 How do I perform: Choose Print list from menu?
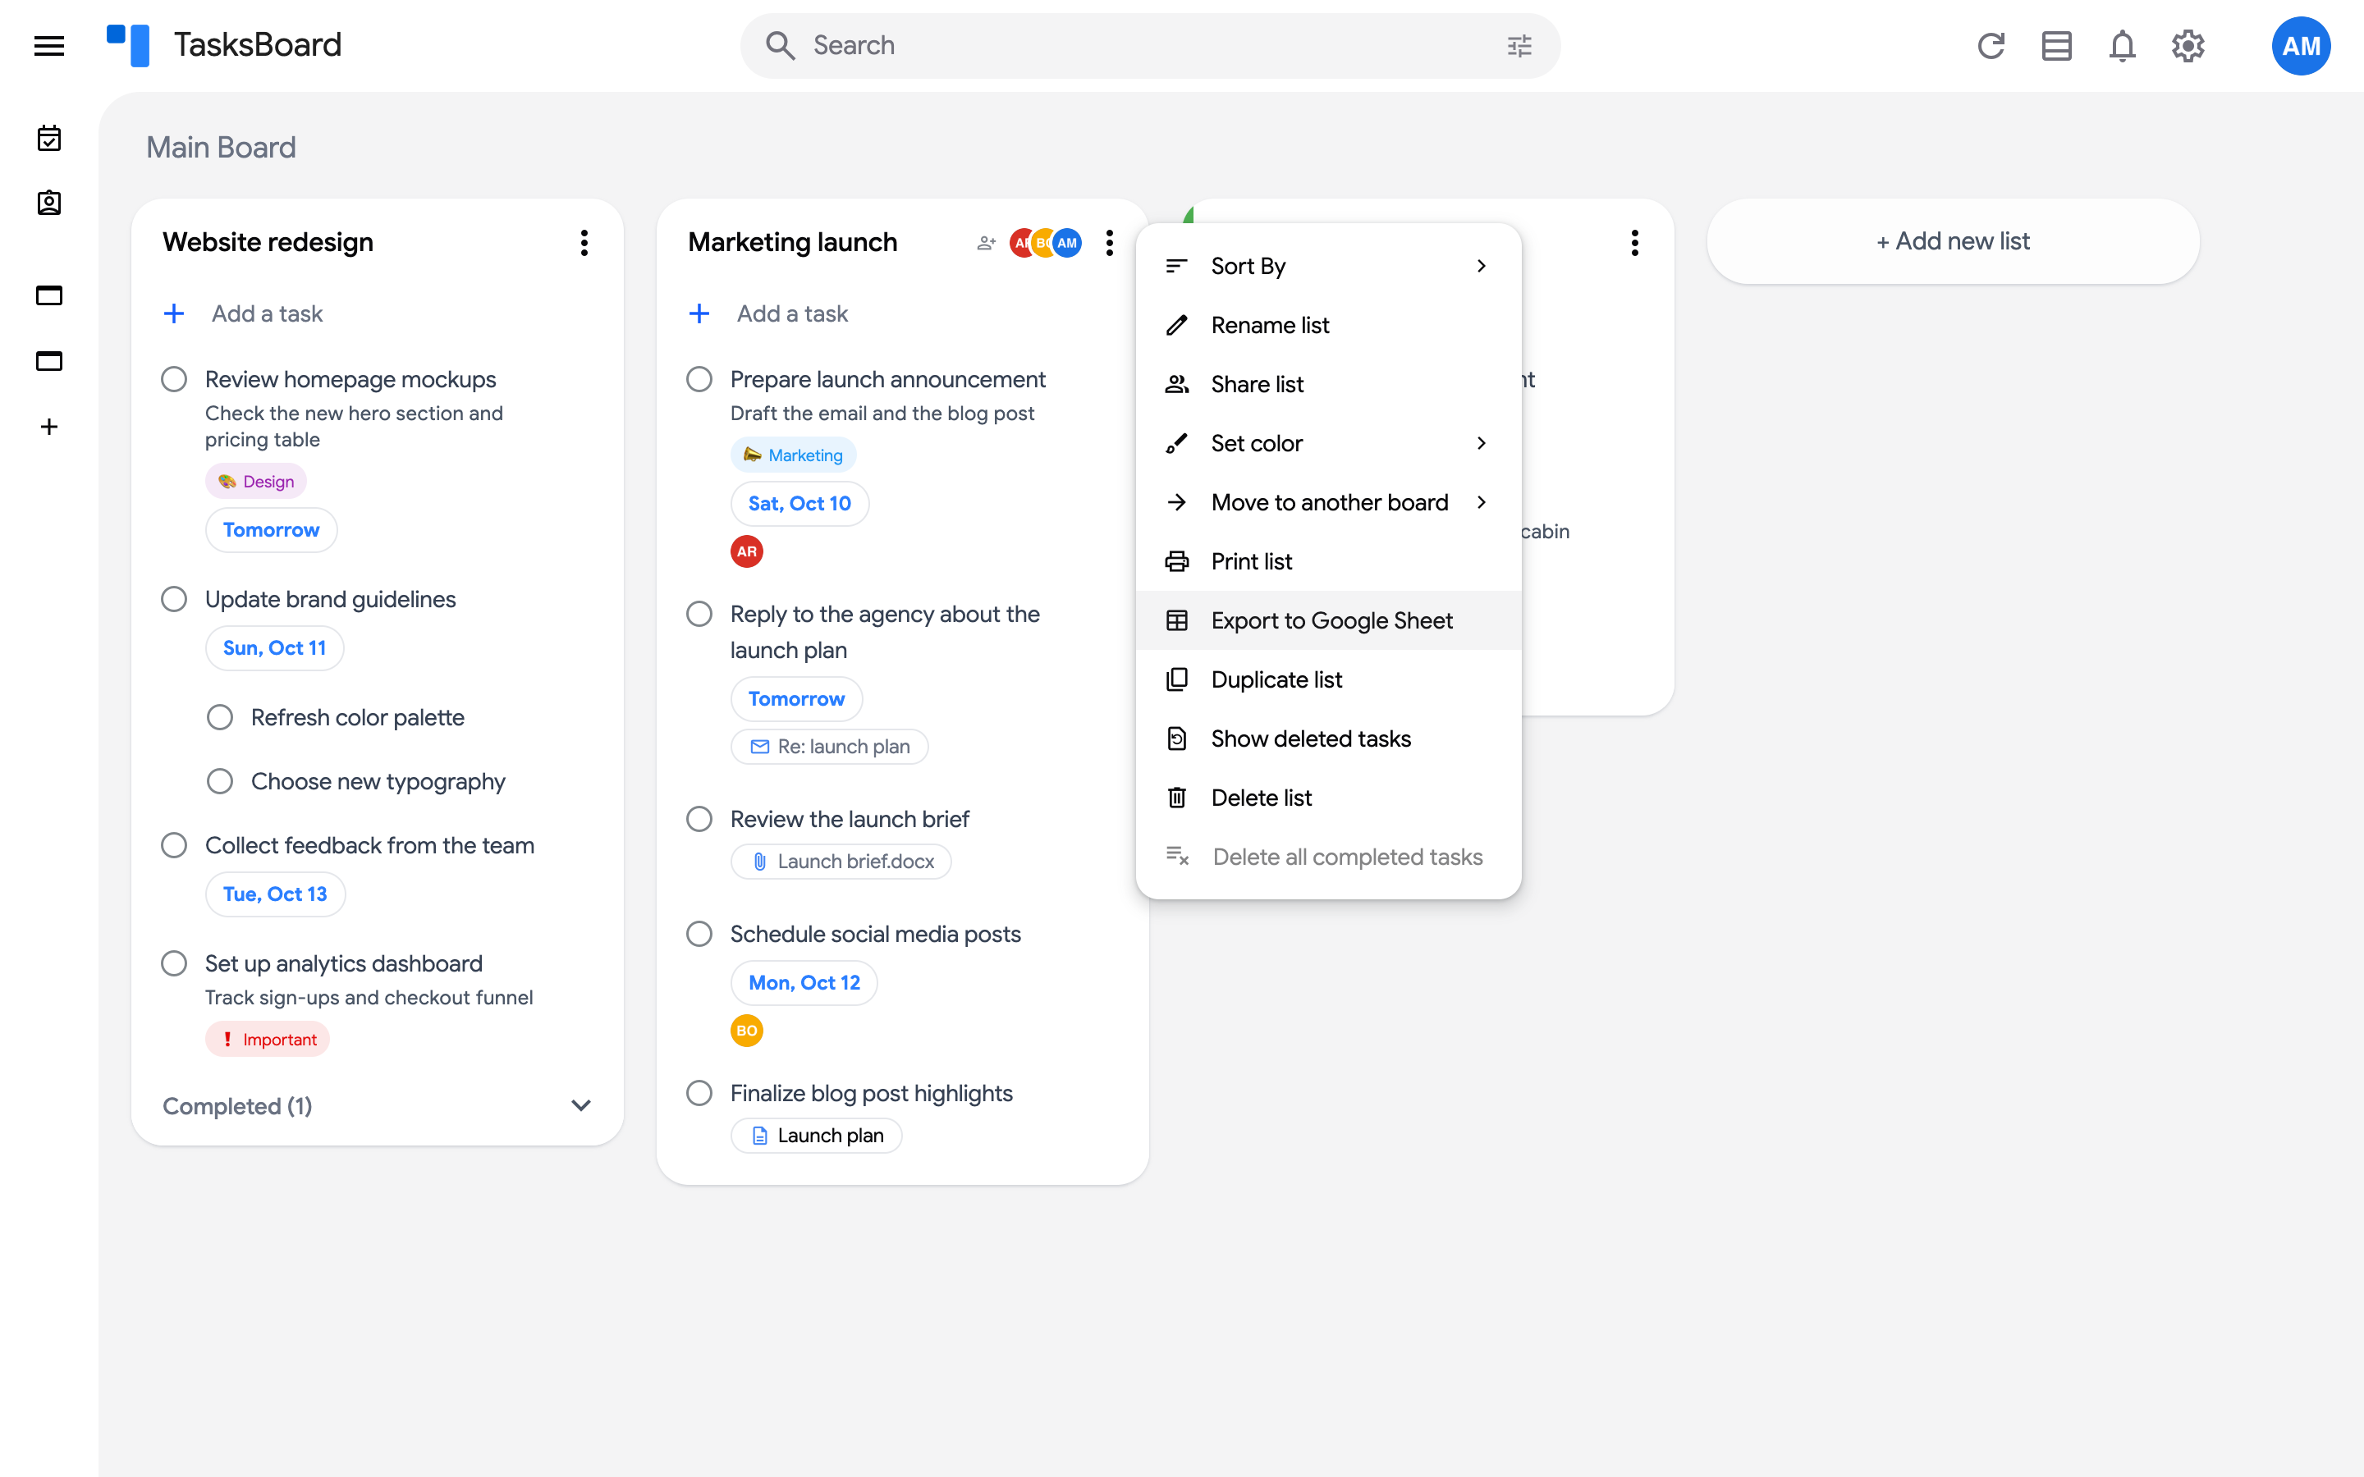tap(1327, 562)
